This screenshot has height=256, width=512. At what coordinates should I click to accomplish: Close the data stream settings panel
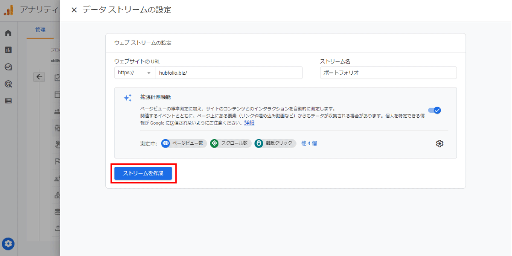pos(74,10)
